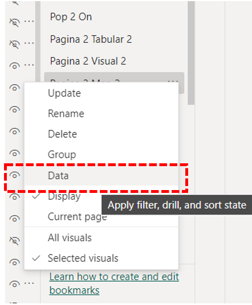Open the ellipsis menu beside Pop 2 On

pyautogui.click(x=29, y=21)
